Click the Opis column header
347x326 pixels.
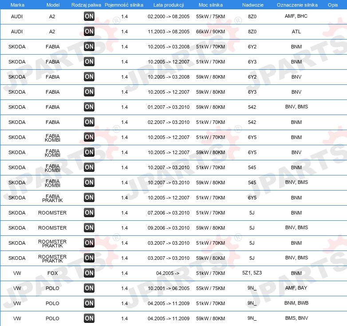click(333, 5)
